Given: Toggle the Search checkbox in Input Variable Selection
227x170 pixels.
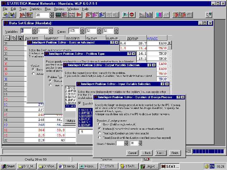Looking at the screenshot, I should coord(80,103).
